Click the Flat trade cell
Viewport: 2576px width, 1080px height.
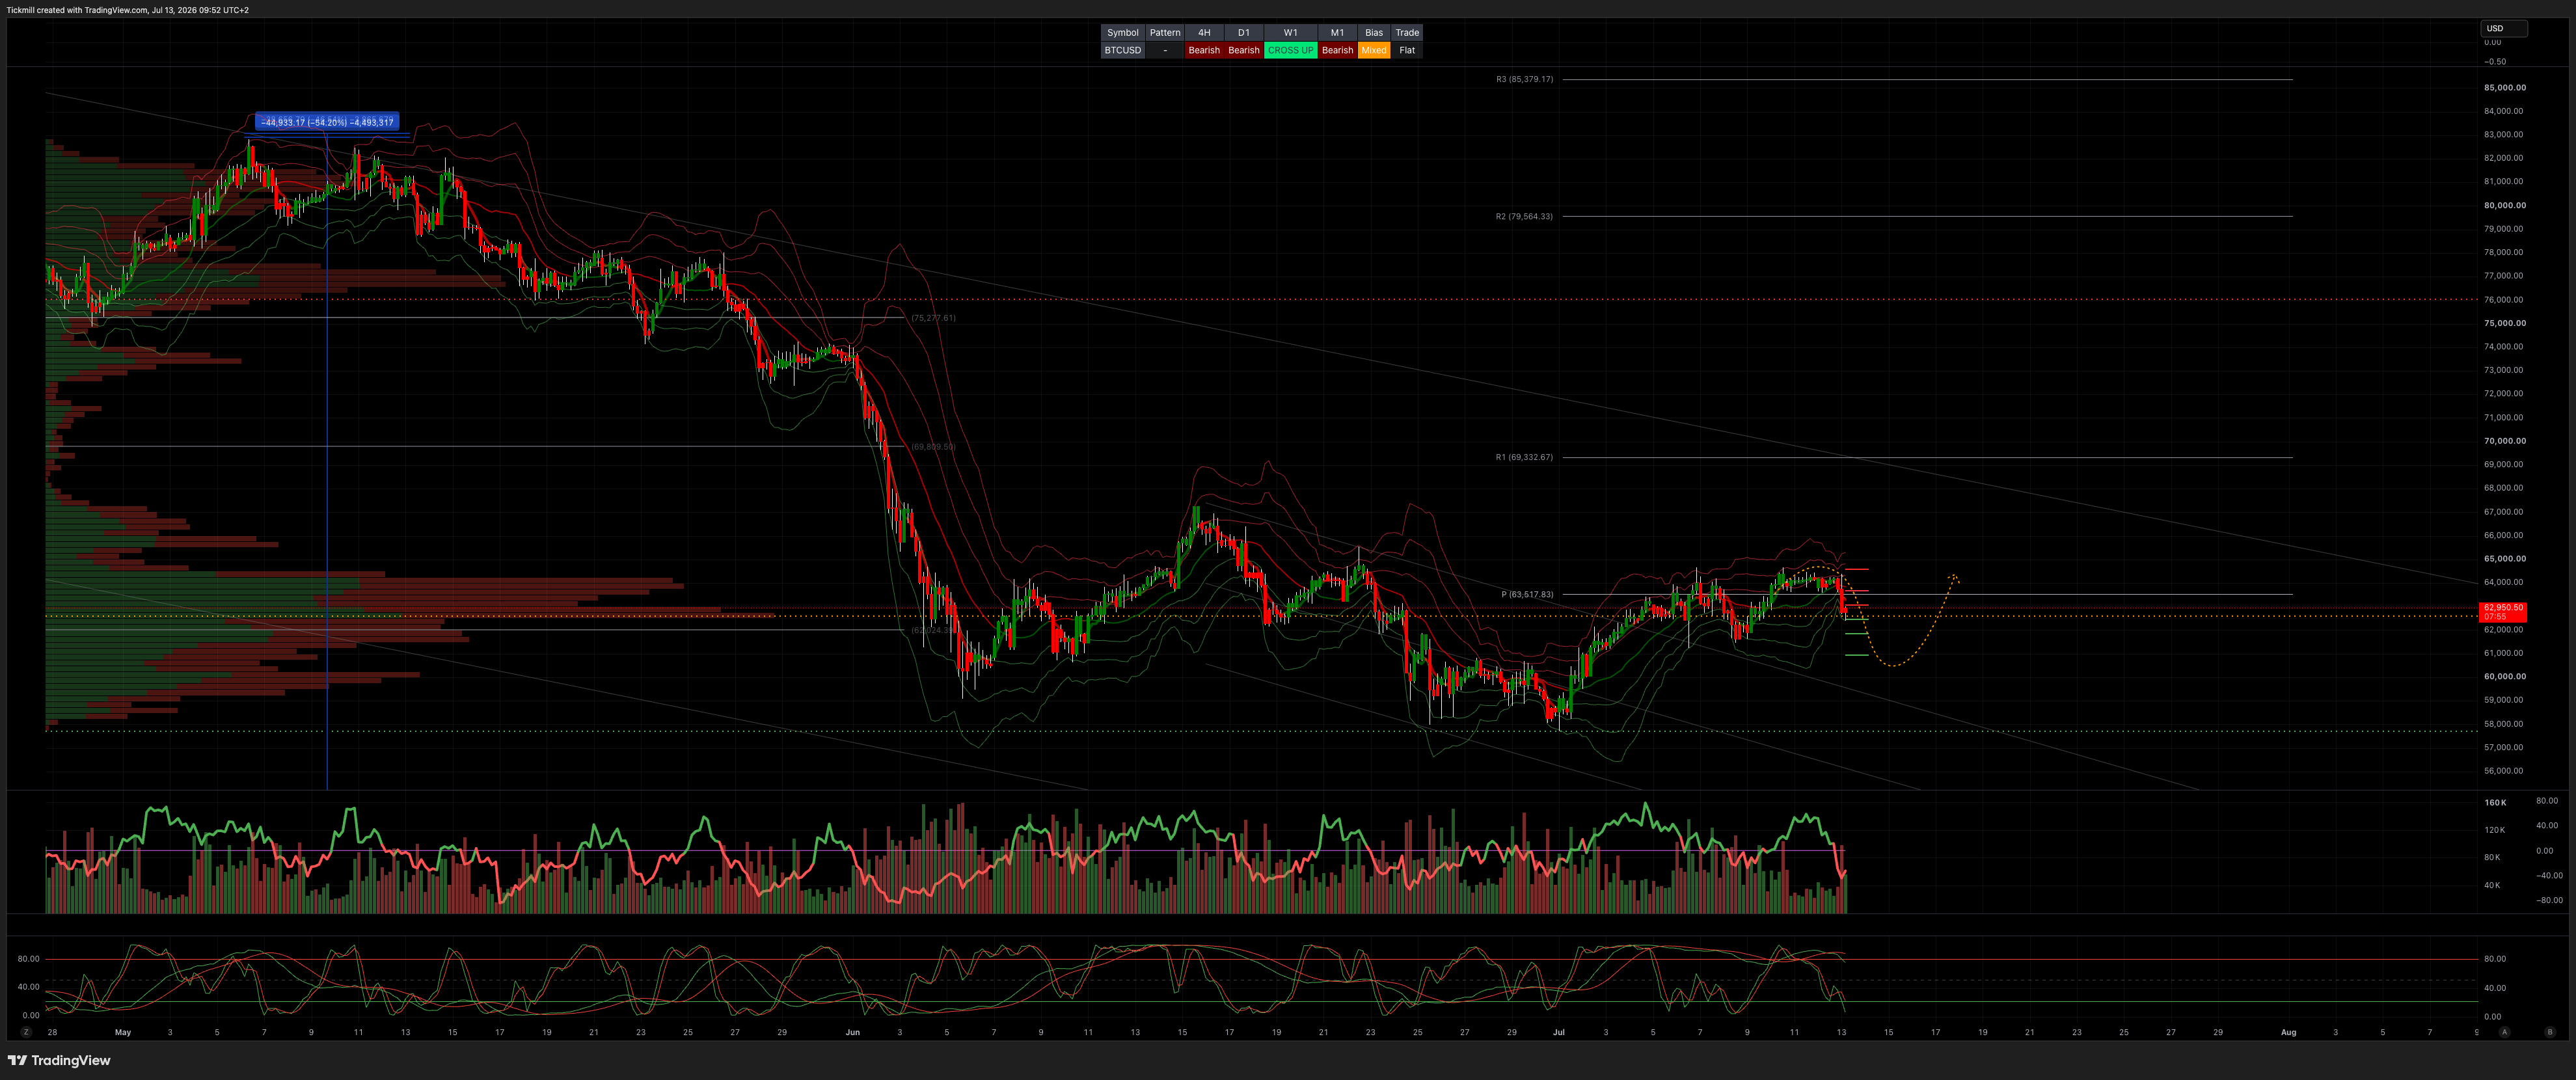(x=1407, y=50)
